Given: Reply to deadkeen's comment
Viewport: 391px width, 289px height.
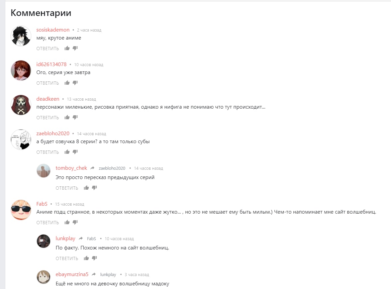Looking at the screenshot, I should pyautogui.click(x=48, y=118).
